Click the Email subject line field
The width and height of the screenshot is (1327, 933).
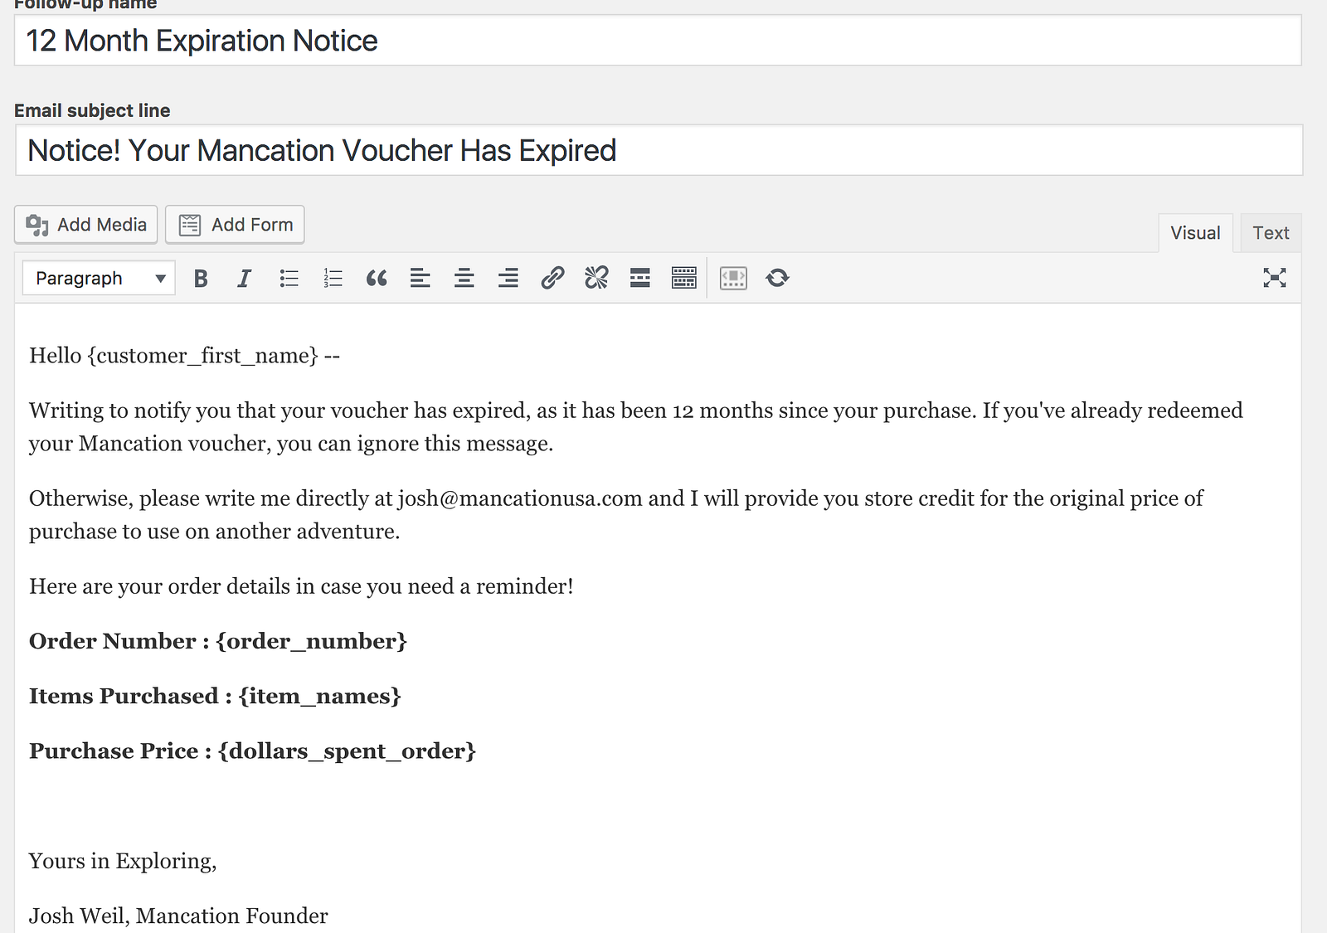click(x=659, y=150)
